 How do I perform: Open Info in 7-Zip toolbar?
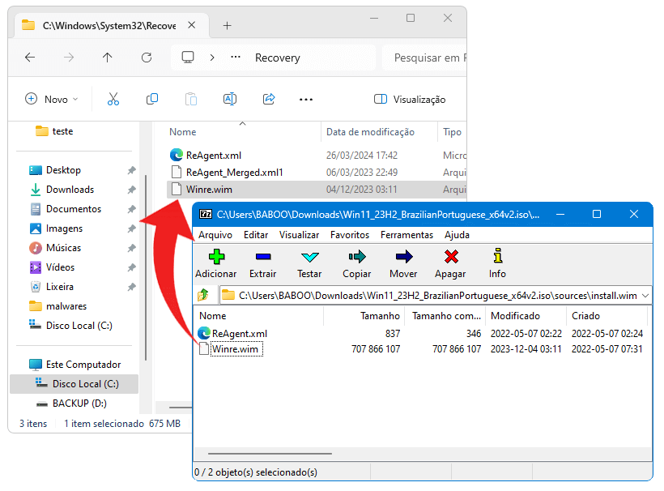point(497,264)
